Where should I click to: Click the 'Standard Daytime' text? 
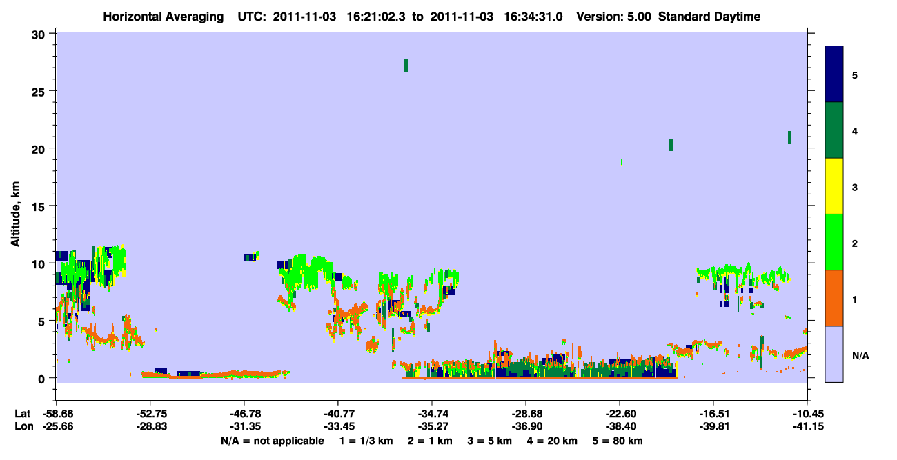coord(709,17)
